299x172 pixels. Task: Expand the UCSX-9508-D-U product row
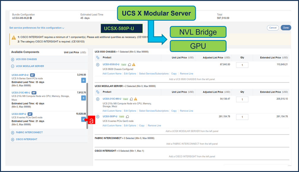[98, 65]
